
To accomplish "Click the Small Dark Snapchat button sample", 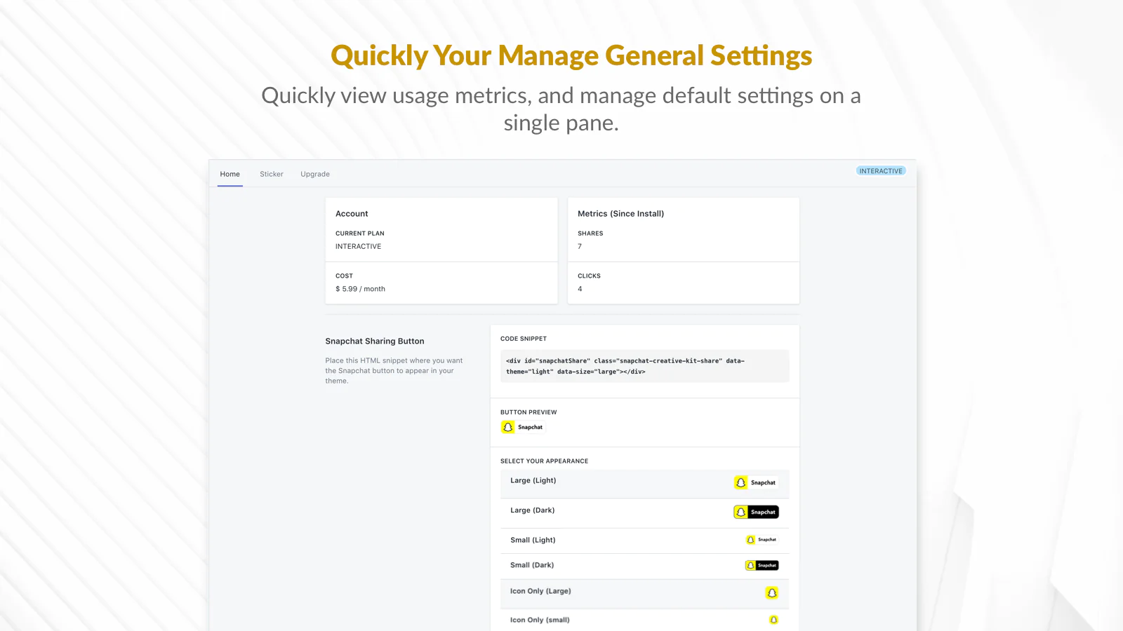I will [x=762, y=565].
